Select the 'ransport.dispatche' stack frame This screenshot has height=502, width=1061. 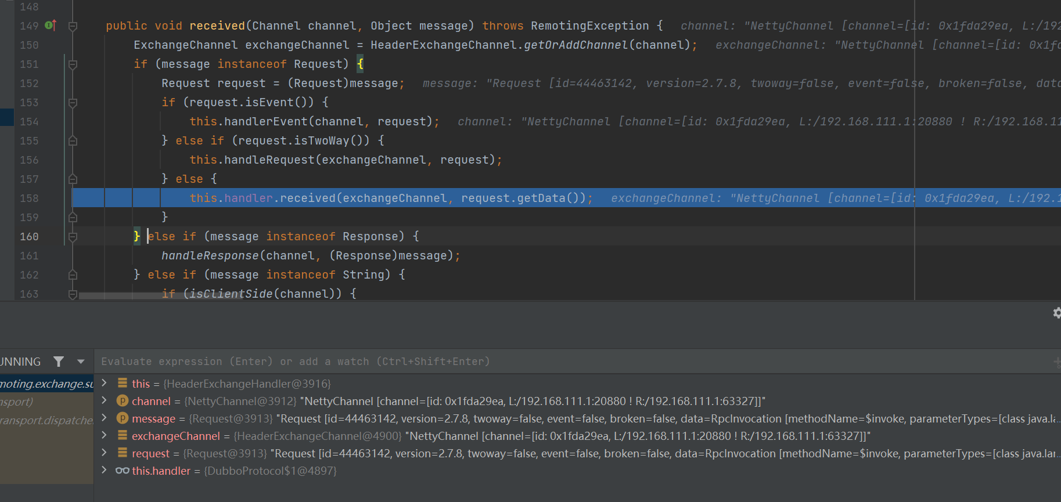click(x=47, y=420)
